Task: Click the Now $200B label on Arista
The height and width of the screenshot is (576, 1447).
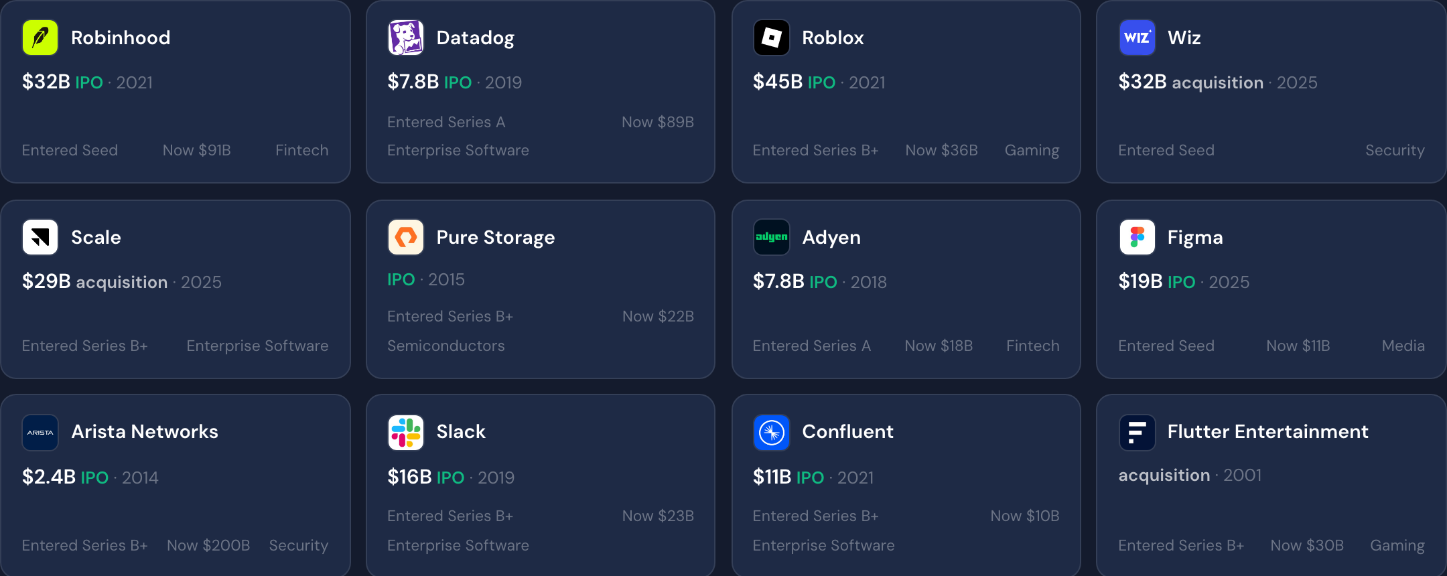Action: (x=208, y=545)
